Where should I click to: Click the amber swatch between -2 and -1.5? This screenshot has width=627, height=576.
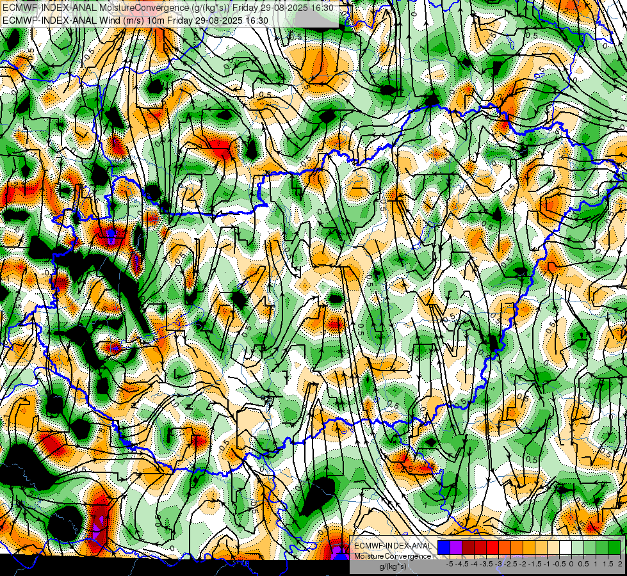pyautogui.click(x=529, y=548)
